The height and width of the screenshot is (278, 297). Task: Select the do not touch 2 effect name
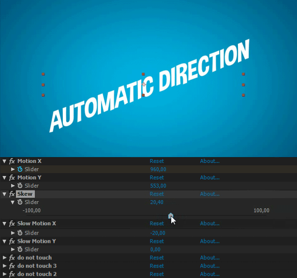point(37,274)
